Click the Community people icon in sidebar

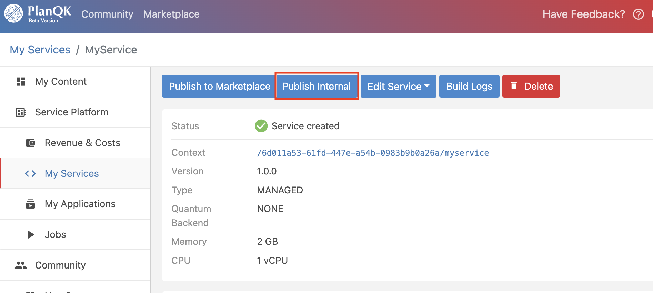tap(21, 265)
